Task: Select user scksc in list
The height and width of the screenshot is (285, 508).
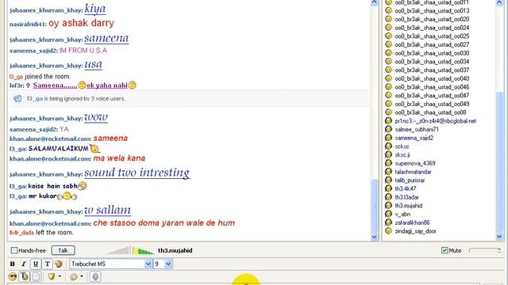Action: [x=402, y=146]
